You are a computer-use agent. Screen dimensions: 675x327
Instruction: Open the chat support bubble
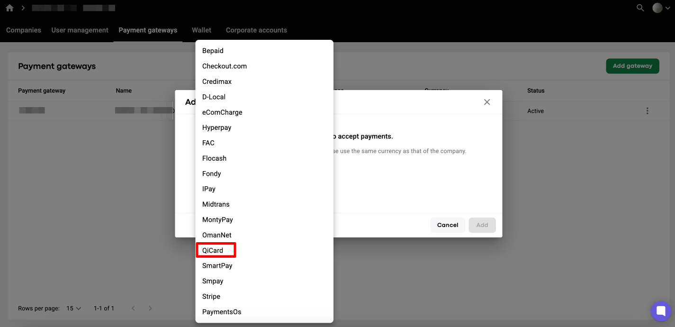coord(661,311)
